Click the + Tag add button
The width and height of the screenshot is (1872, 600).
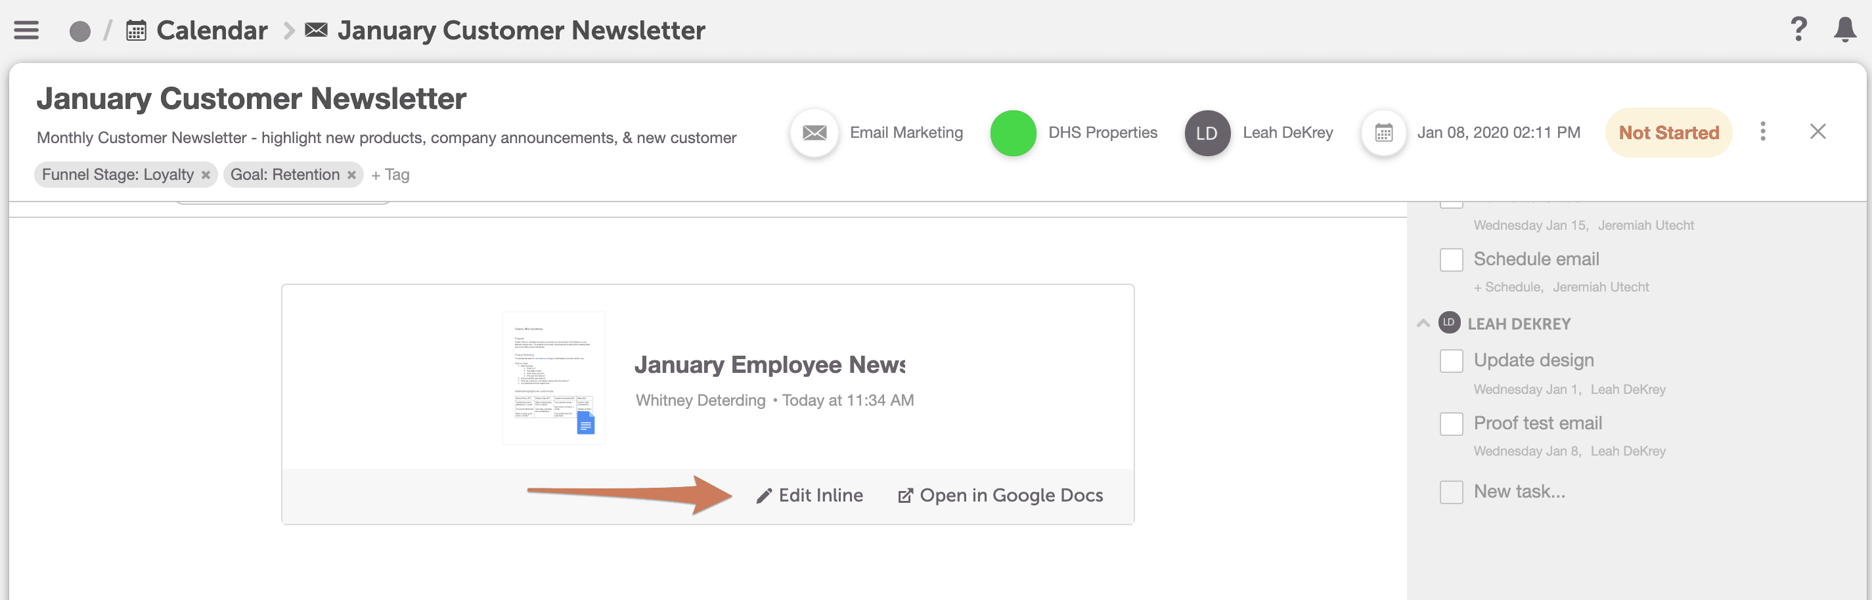pyautogui.click(x=390, y=175)
